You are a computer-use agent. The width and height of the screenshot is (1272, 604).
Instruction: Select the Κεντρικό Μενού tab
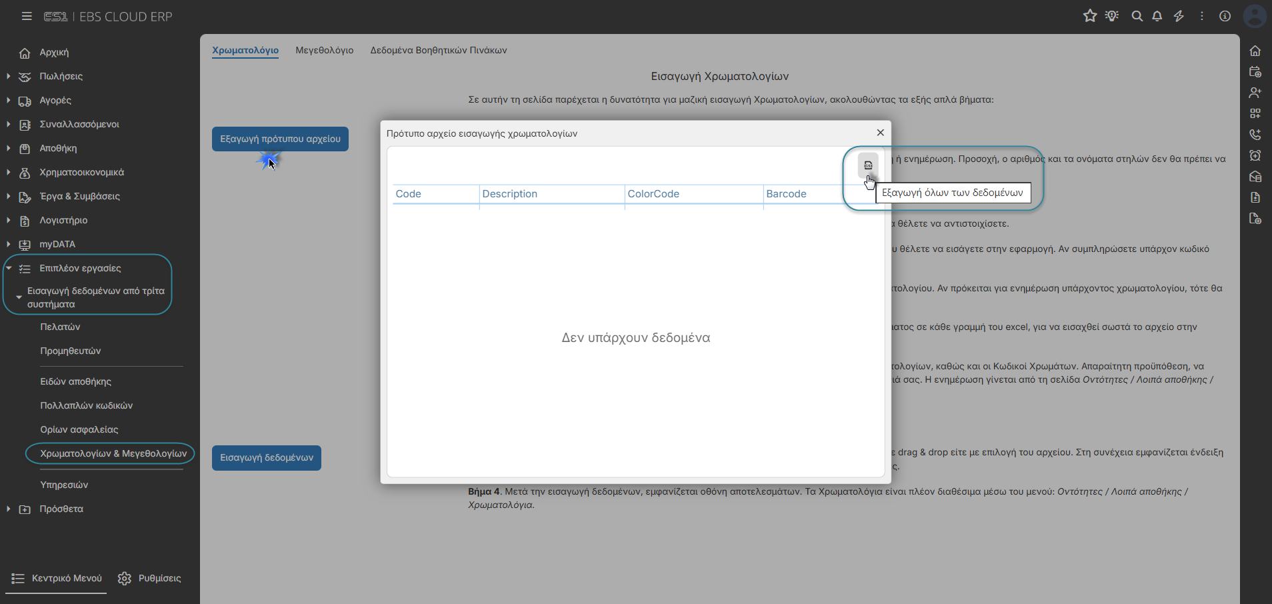click(56, 579)
